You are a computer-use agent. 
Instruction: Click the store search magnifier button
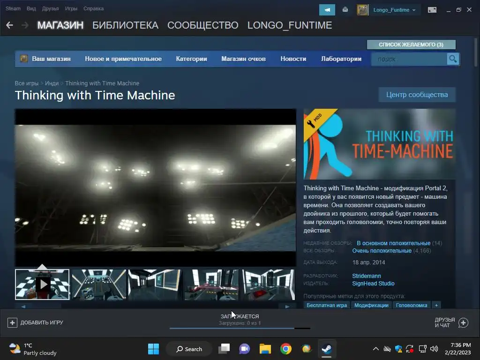[453, 59]
